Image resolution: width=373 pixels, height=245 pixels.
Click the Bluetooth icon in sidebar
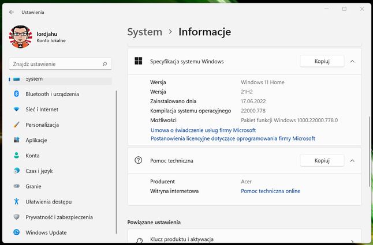(16, 94)
